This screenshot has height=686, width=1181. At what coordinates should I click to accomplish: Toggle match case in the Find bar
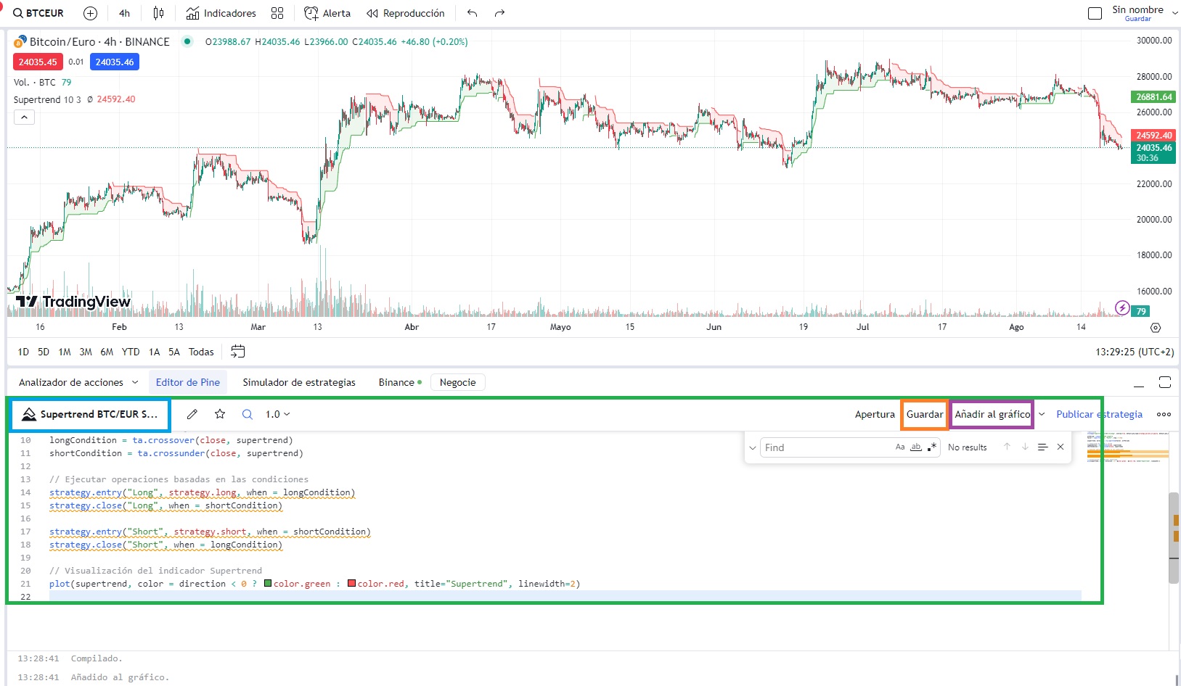coord(899,447)
